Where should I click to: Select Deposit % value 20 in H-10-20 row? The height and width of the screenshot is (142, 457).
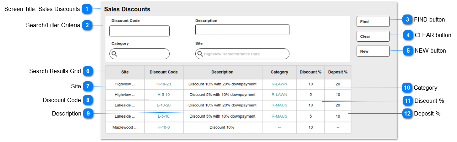pos(338,84)
